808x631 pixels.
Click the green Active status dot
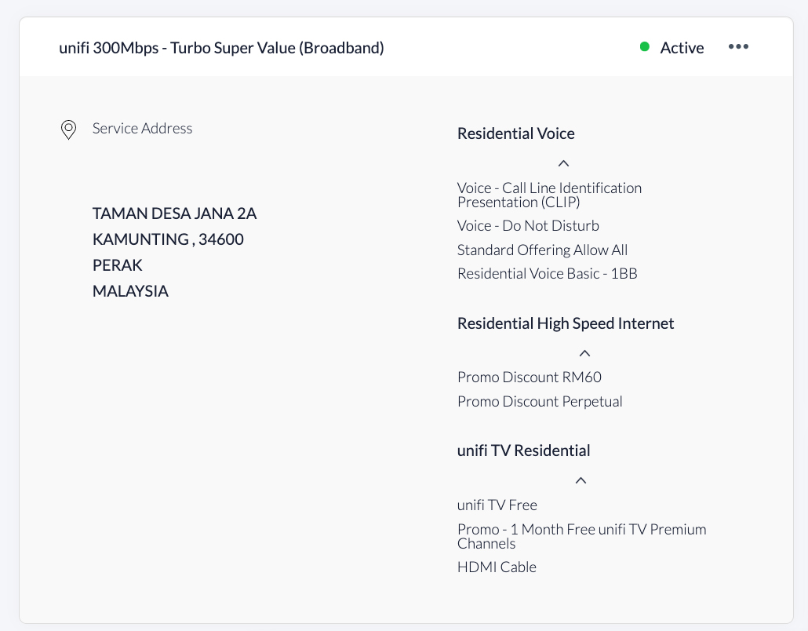coord(644,47)
